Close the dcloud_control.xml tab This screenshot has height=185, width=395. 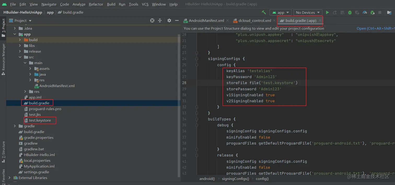click(x=275, y=20)
